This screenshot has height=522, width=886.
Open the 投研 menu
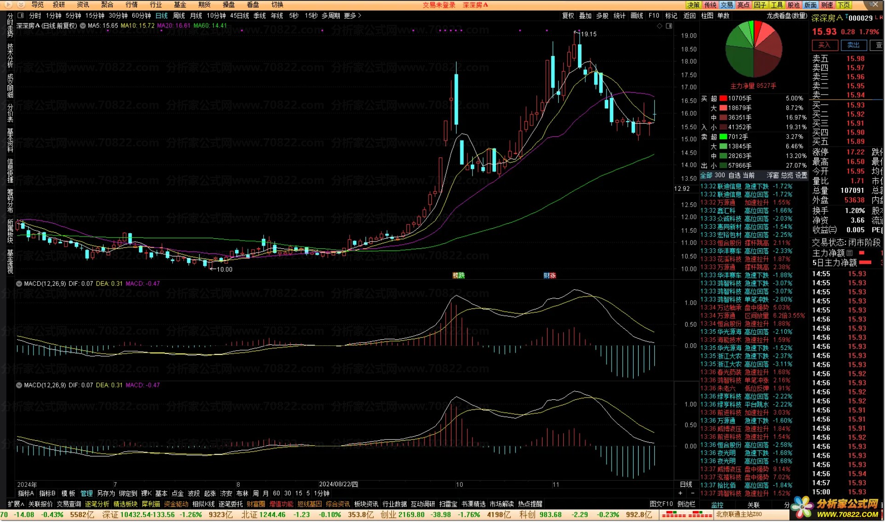point(59,5)
